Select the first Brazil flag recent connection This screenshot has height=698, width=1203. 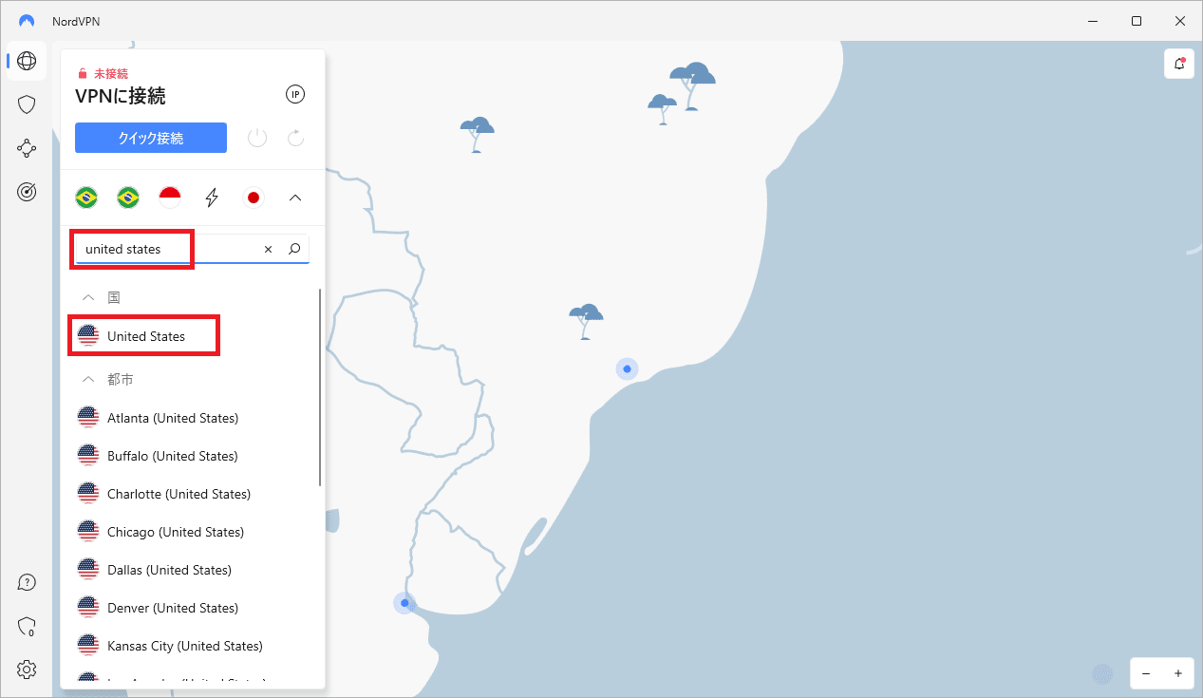(86, 198)
